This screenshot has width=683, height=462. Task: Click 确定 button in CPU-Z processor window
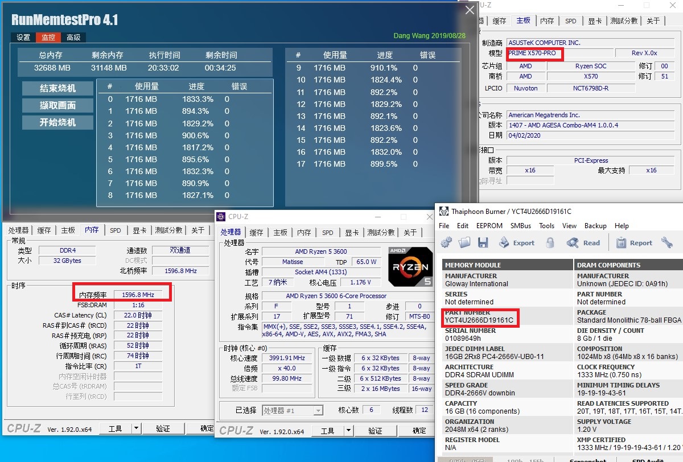tap(419, 431)
